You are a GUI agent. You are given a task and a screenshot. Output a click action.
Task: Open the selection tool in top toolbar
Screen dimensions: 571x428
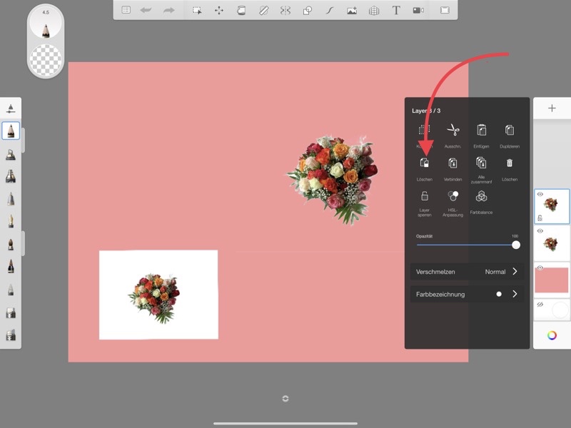click(196, 11)
